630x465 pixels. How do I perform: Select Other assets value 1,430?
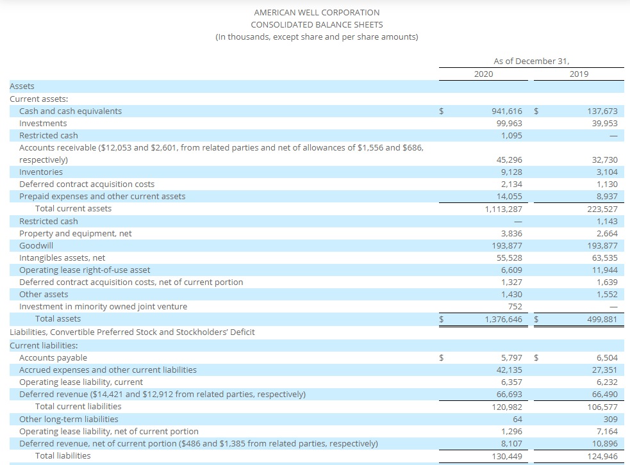pos(511,295)
